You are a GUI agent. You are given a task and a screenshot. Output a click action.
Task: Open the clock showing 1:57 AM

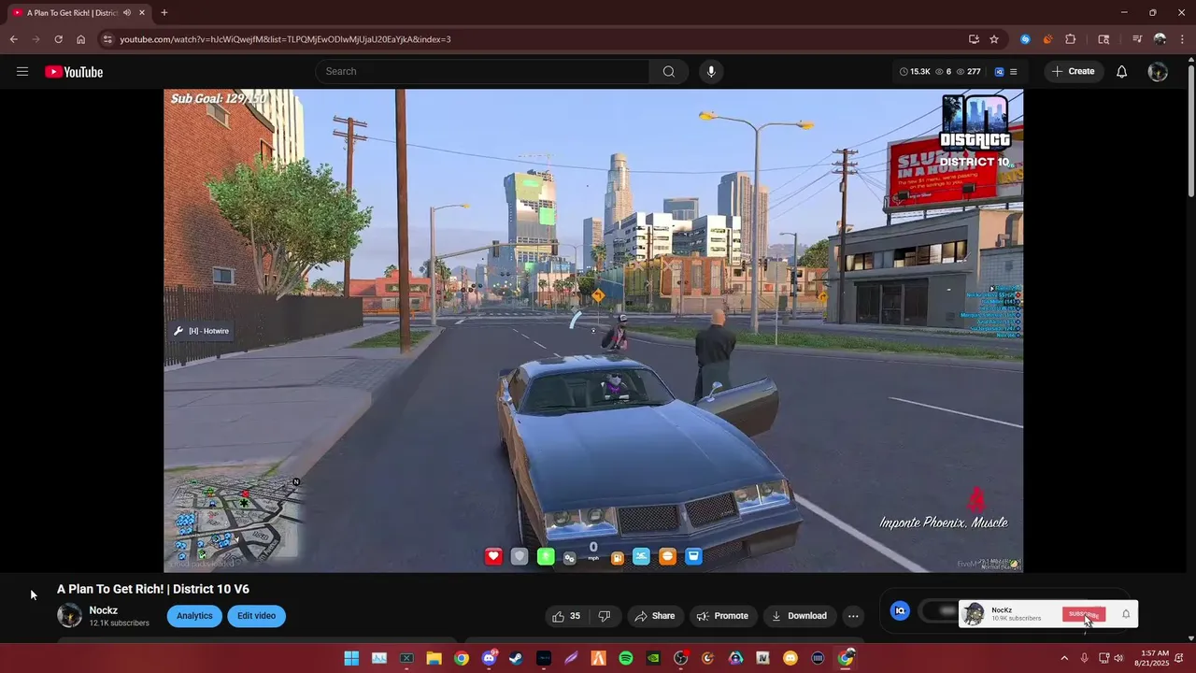(1151, 658)
